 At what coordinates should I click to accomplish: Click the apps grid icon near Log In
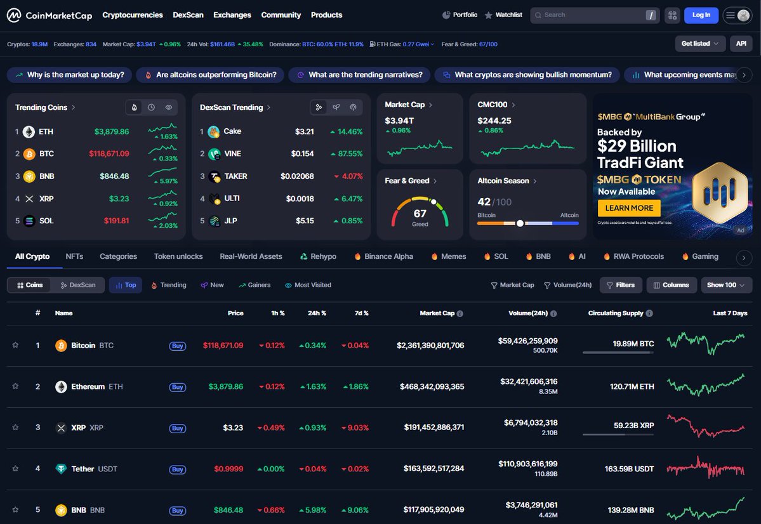pos(672,15)
